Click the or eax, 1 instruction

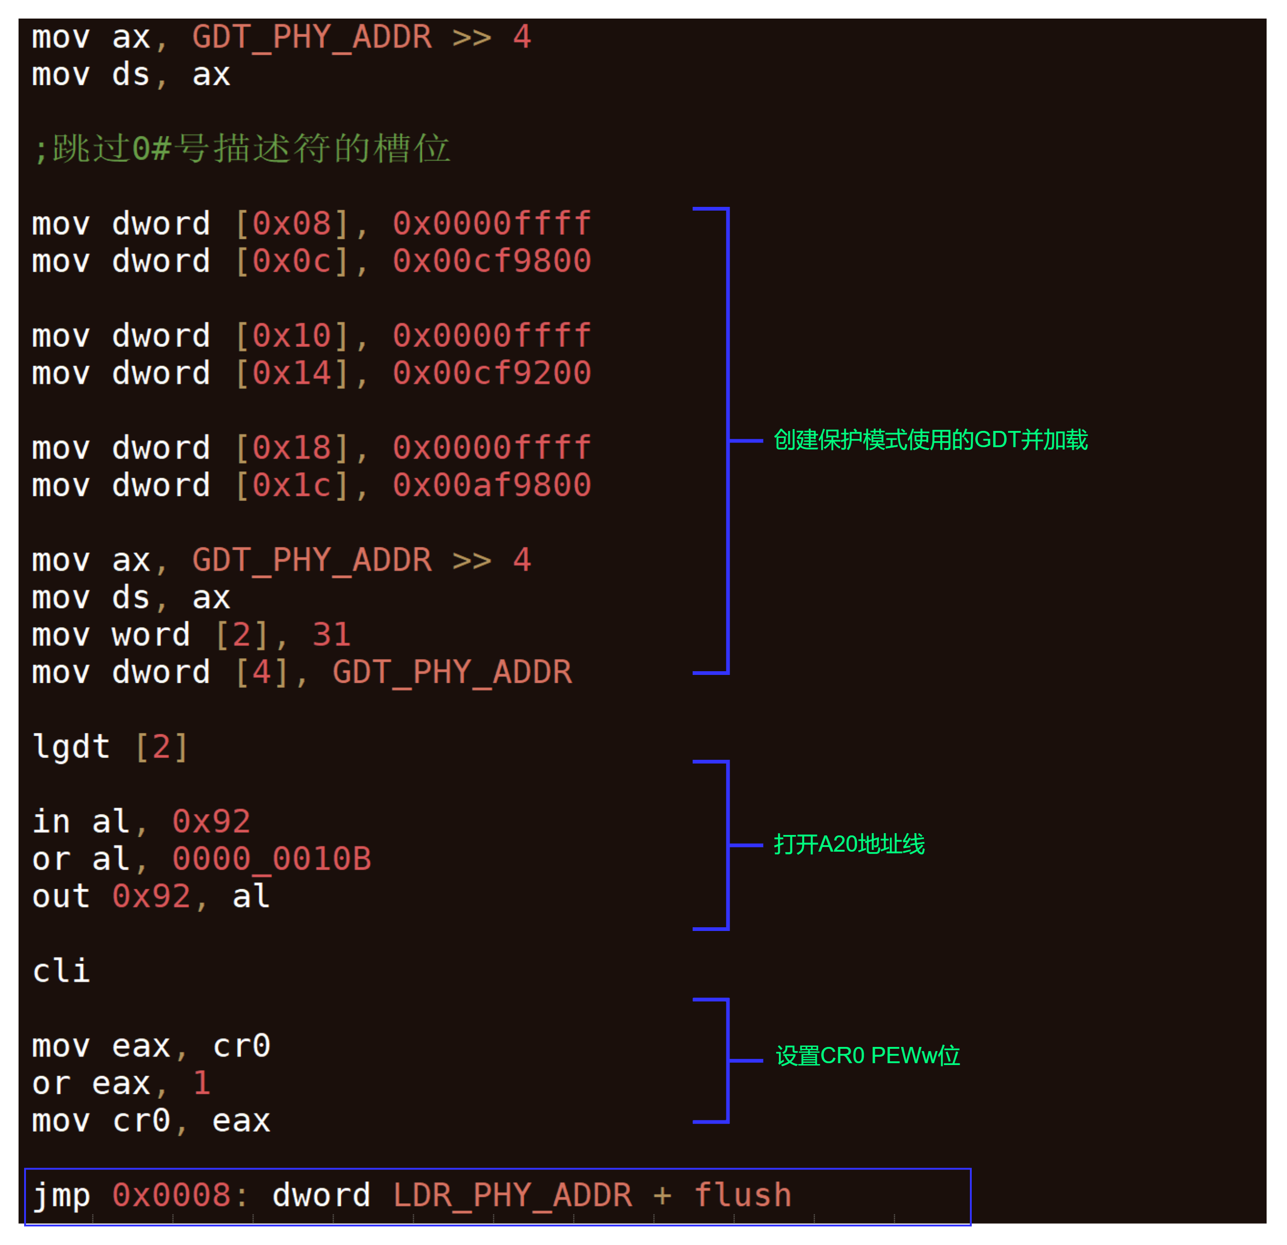(121, 1084)
